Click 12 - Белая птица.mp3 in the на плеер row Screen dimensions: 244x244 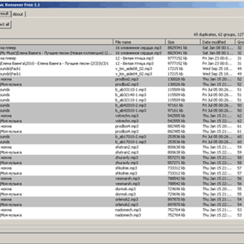[x=134, y=58]
